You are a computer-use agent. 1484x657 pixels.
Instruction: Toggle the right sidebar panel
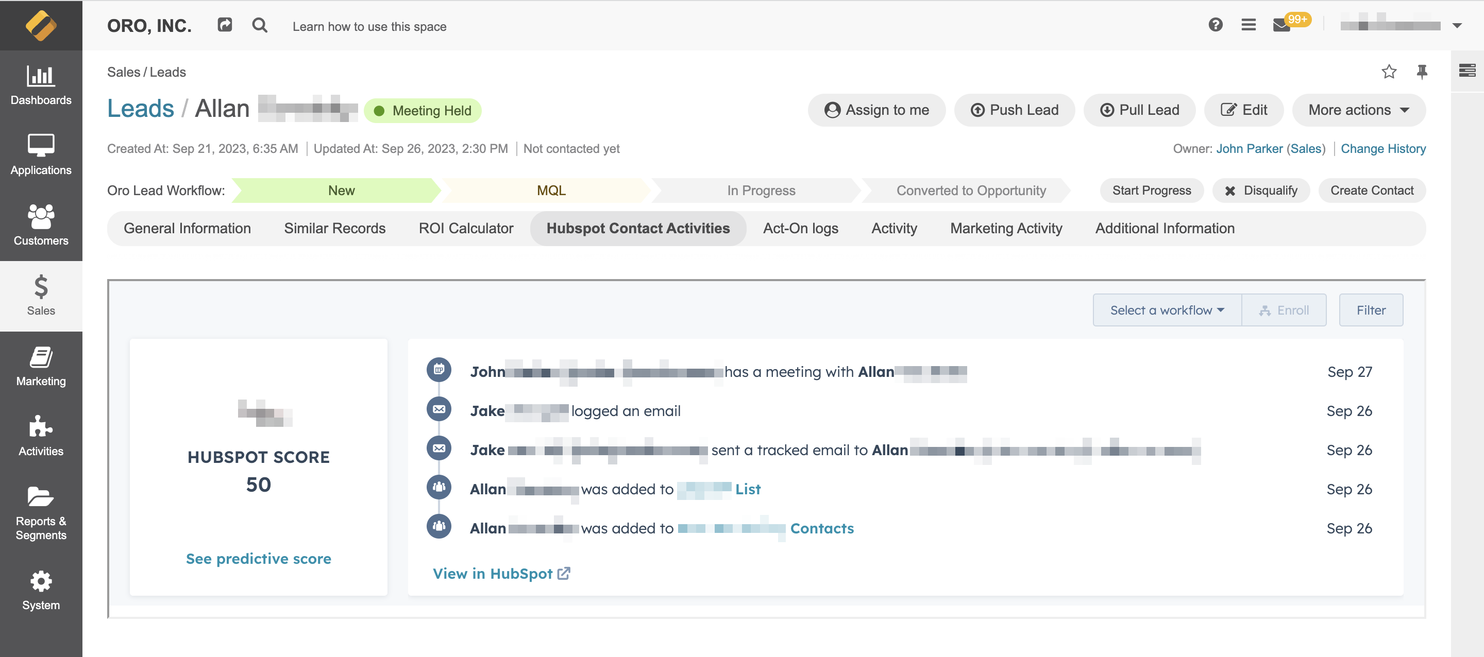1466,71
